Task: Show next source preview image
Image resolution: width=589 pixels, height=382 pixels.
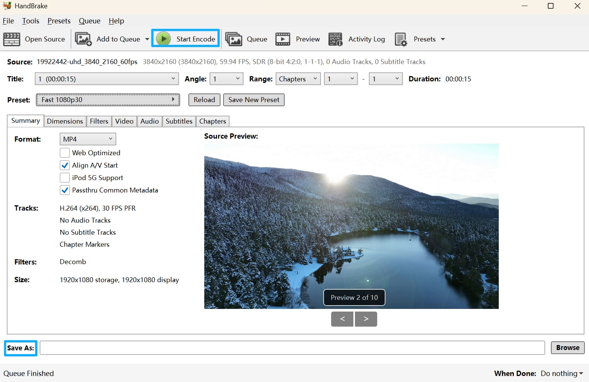Action: [x=365, y=319]
